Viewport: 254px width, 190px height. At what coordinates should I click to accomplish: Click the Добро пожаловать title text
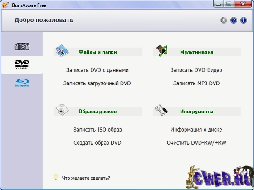tap(44, 20)
